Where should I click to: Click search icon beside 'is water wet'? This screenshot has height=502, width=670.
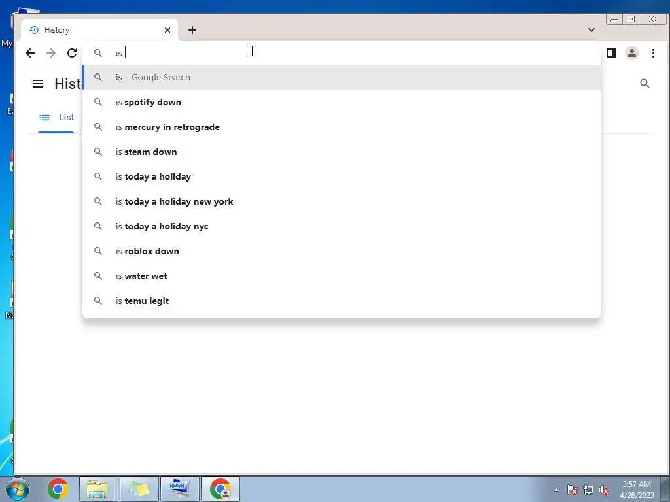click(x=98, y=276)
